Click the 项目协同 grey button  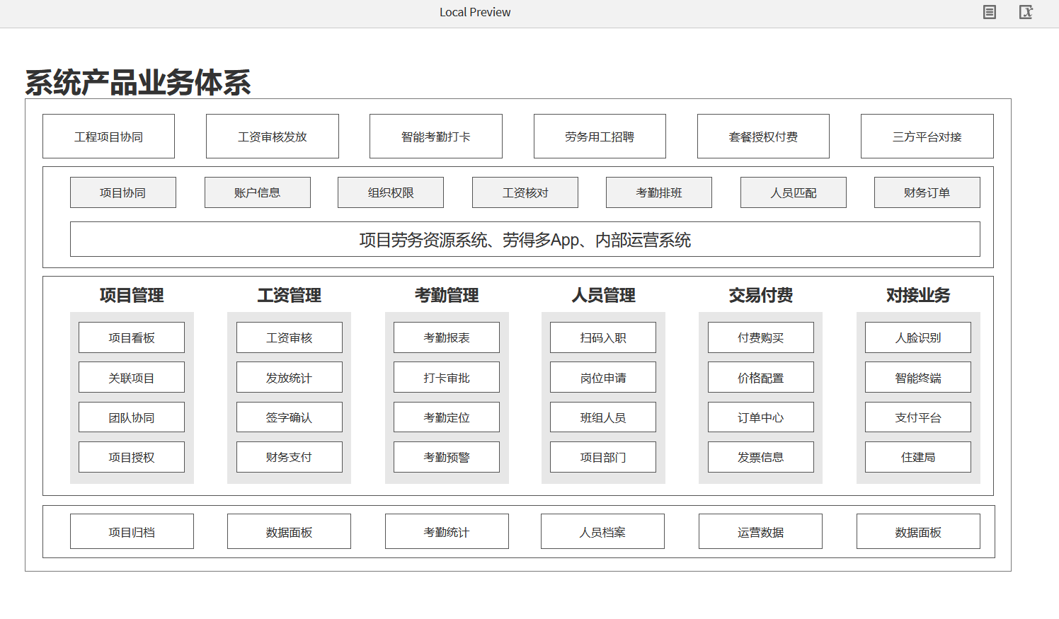click(x=123, y=192)
